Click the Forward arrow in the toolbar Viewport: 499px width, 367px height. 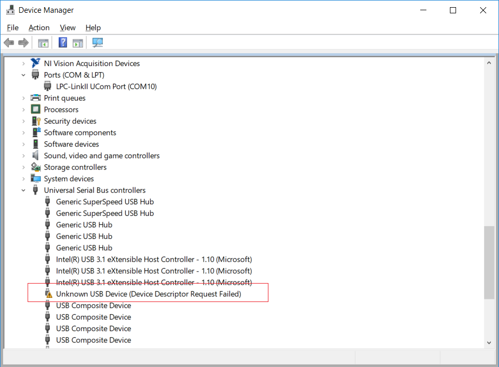24,42
